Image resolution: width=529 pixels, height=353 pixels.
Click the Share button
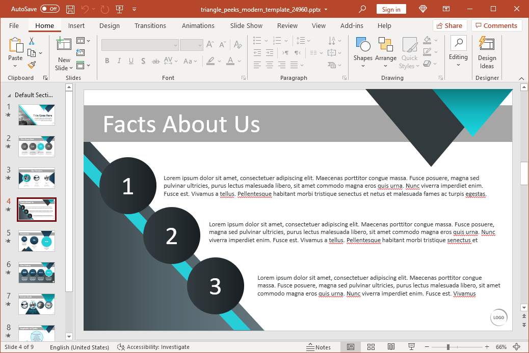tap(449, 25)
